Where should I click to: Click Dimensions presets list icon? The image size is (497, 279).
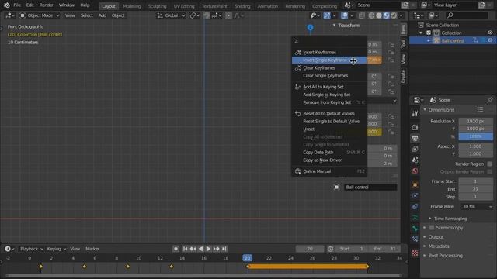coord(480,109)
